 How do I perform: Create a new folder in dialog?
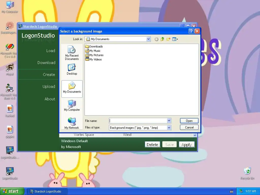point(168,39)
